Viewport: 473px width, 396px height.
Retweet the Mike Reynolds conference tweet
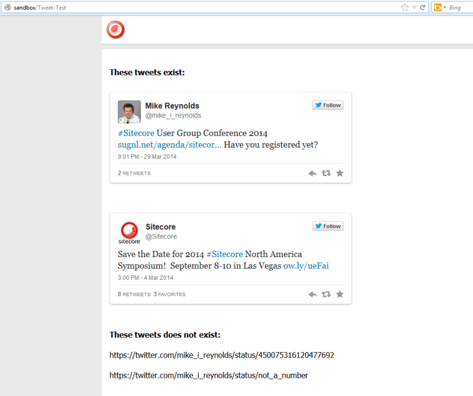[326, 173]
